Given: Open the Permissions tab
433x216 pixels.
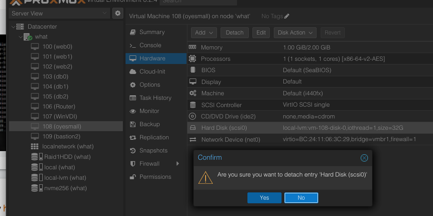Looking at the screenshot, I should tap(156, 177).
